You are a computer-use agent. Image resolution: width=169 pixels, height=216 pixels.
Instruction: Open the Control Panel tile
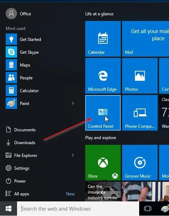point(103,113)
